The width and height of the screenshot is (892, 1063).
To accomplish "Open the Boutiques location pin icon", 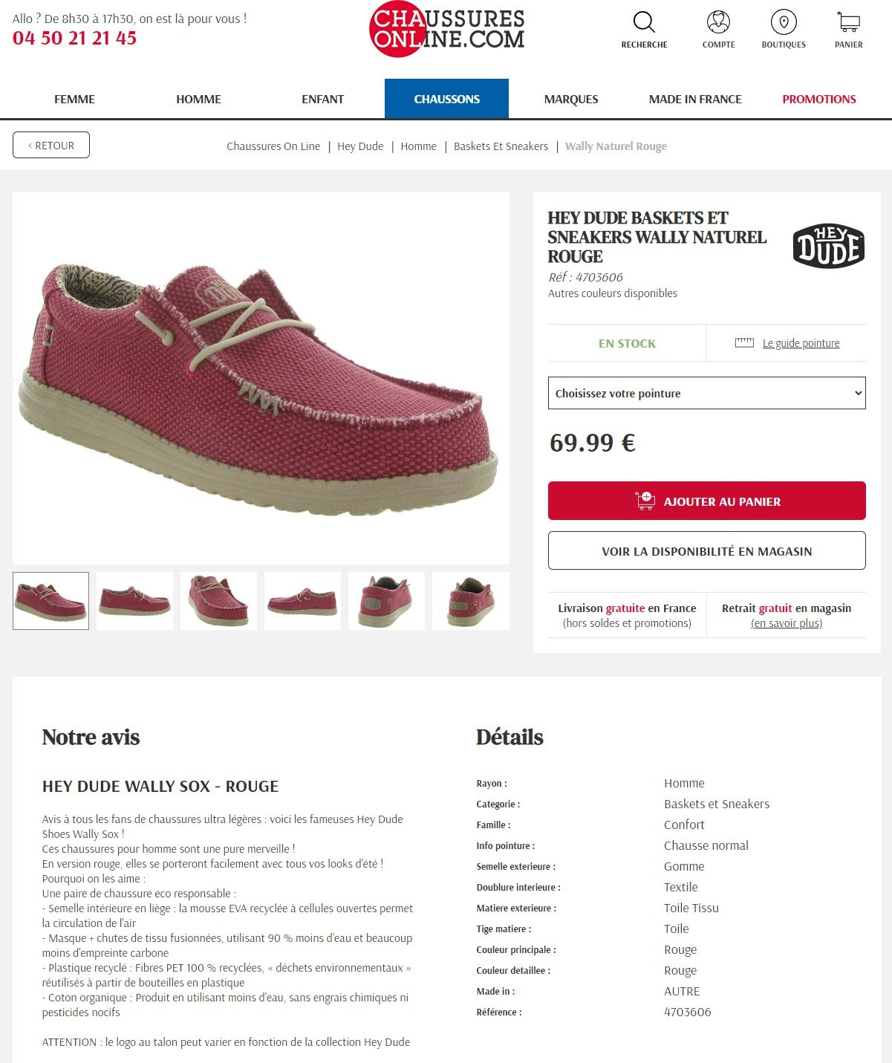I will (x=784, y=22).
